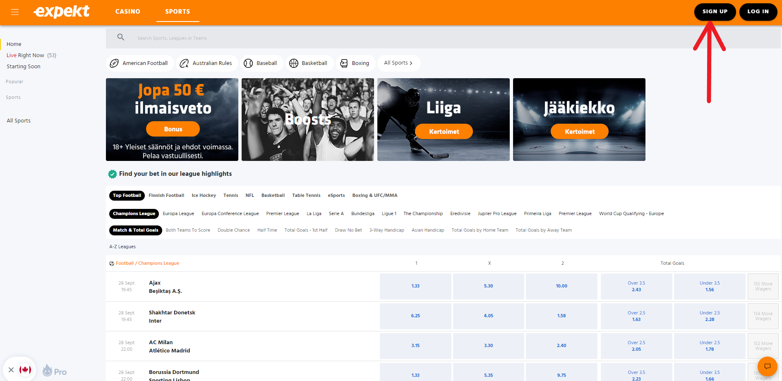Select the Europa League filter

pyautogui.click(x=178, y=214)
